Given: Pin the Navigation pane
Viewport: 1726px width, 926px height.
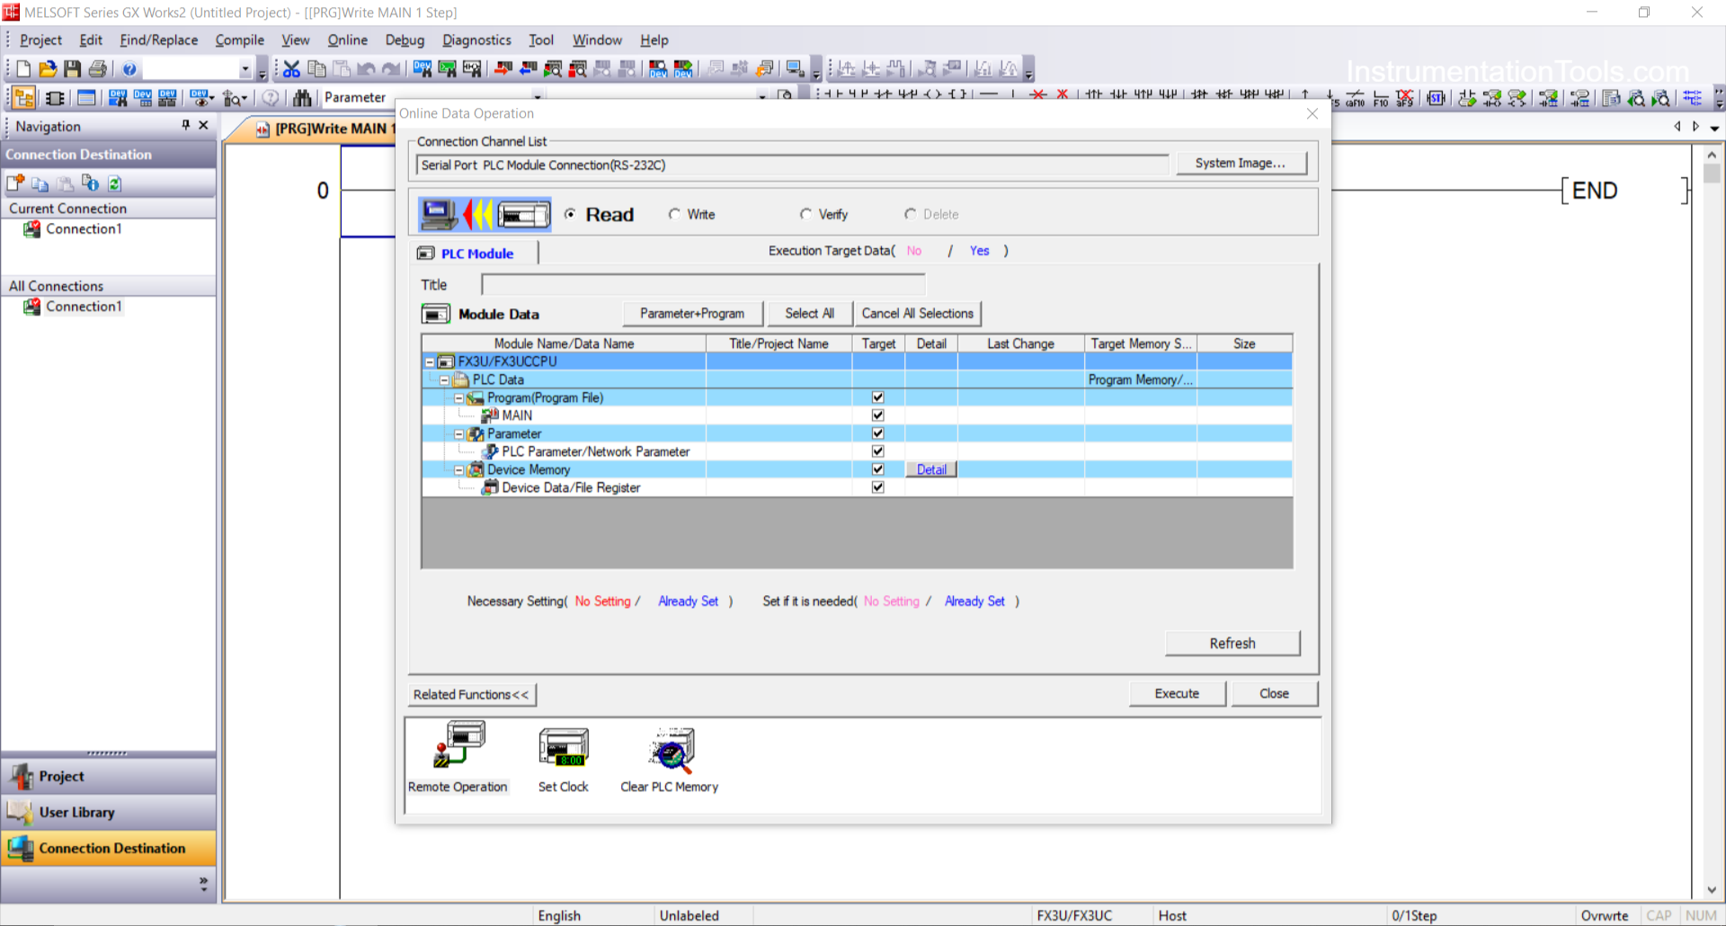Looking at the screenshot, I should [186, 125].
